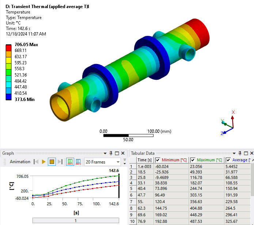Click the scale ruler bar
Screen dimensions: 254x225
(128, 135)
